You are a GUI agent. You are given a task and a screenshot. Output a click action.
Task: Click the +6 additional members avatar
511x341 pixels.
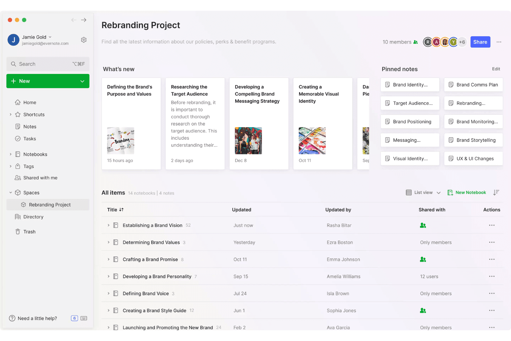point(462,42)
